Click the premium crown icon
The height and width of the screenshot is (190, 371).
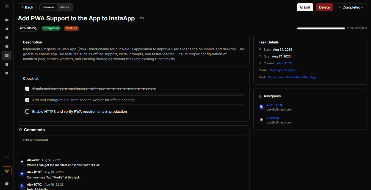7,171
